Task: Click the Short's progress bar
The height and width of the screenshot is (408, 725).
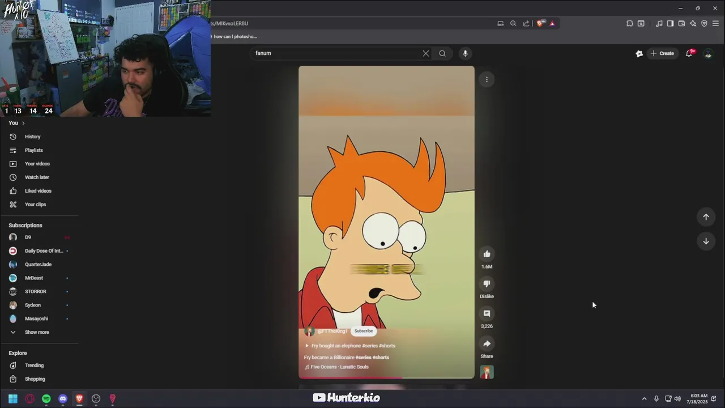Action: 386,377
